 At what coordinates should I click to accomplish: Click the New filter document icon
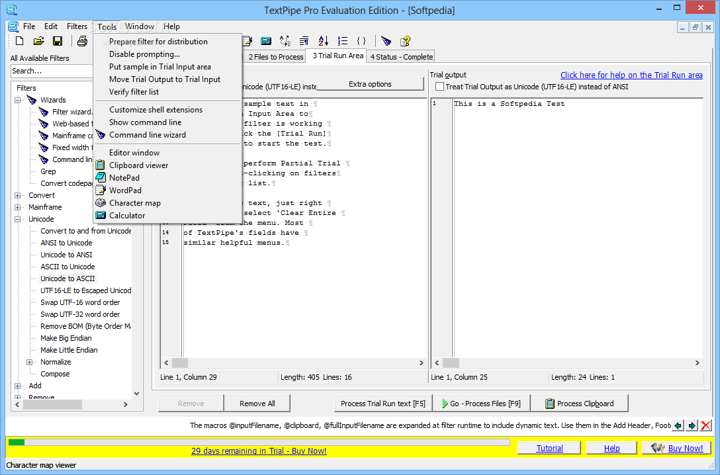pyautogui.click(x=19, y=41)
